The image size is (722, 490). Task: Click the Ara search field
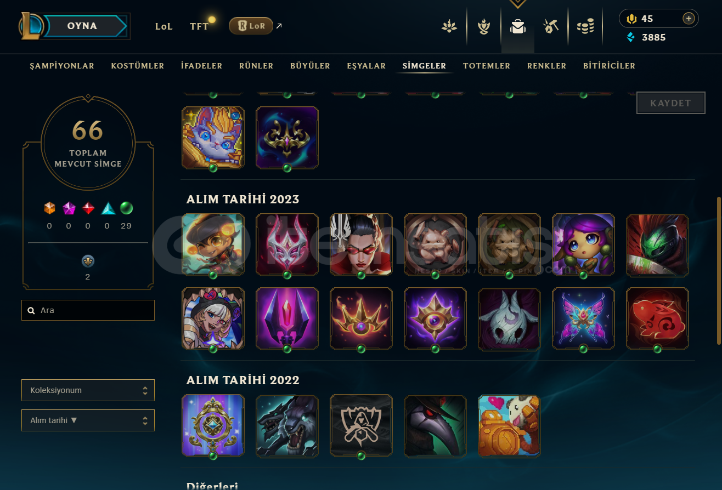click(88, 310)
